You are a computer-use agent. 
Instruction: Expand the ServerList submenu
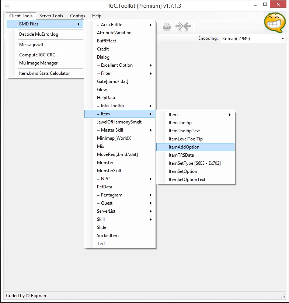click(120, 212)
